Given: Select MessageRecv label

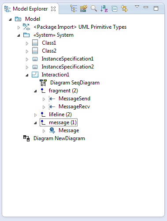Looking at the screenshot, I should (x=74, y=107).
